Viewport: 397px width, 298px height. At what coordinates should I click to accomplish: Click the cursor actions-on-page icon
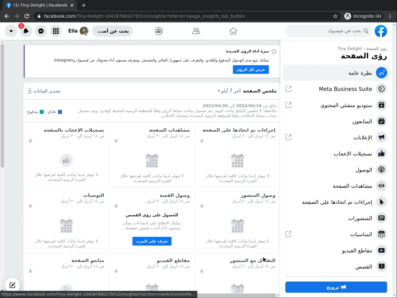click(381, 202)
